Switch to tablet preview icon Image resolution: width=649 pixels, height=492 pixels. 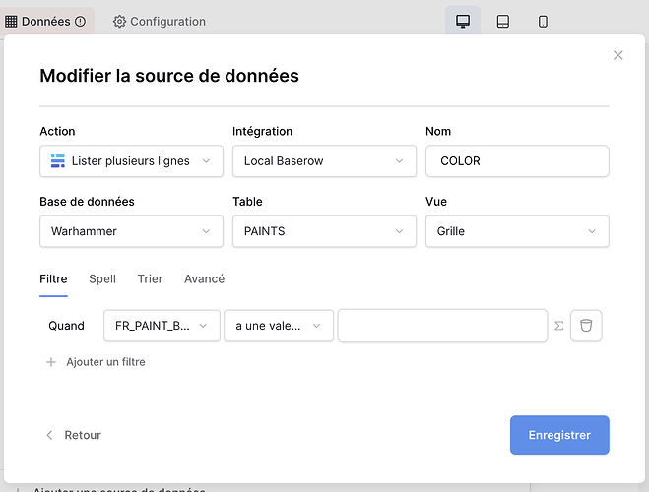[503, 22]
